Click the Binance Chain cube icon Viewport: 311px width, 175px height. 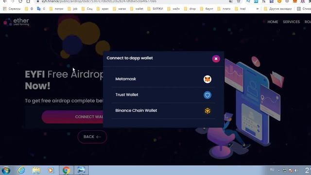click(x=207, y=111)
